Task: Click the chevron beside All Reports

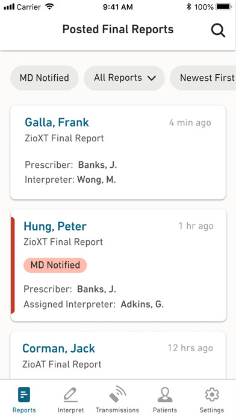Action: click(152, 78)
